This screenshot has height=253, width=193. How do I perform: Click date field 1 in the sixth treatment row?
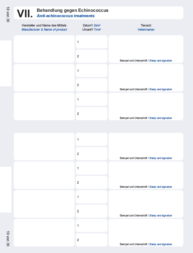click(x=91, y=197)
